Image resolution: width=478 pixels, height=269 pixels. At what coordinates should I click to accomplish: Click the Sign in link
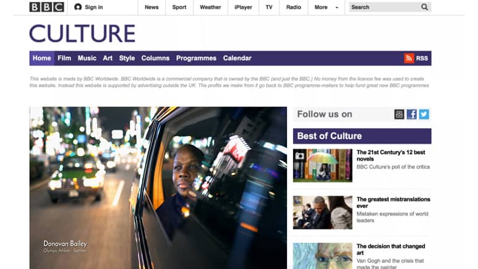[93, 7]
